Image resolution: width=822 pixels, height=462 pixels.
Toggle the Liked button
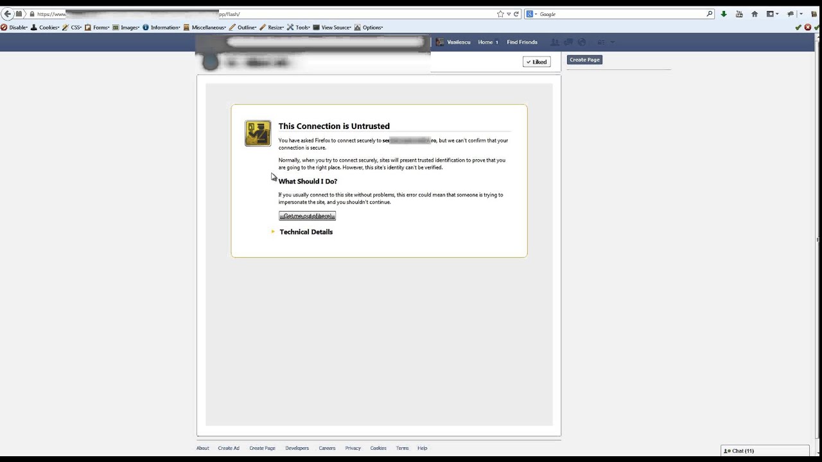click(x=536, y=62)
